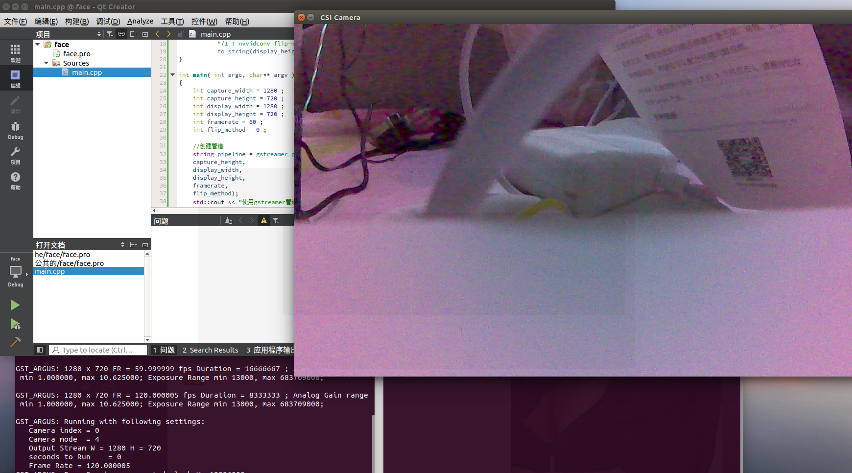Open the main.cpp document dropdown in editor toolbar
This screenshot has width=852, height=473.
pyautogui.click(x=215, y=34)
